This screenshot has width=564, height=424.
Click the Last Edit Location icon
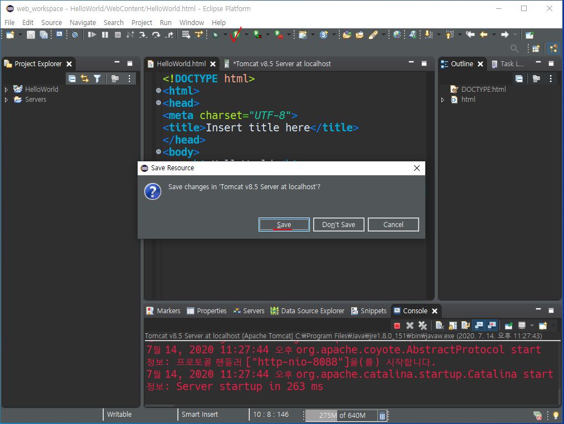[x=470, y=34]
